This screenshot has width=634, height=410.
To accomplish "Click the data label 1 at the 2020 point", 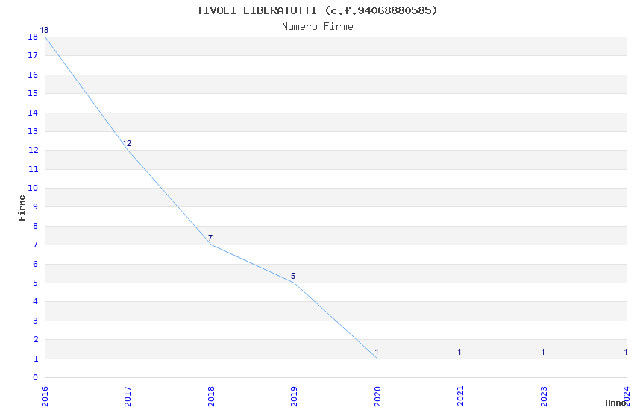I will [377, 352].
